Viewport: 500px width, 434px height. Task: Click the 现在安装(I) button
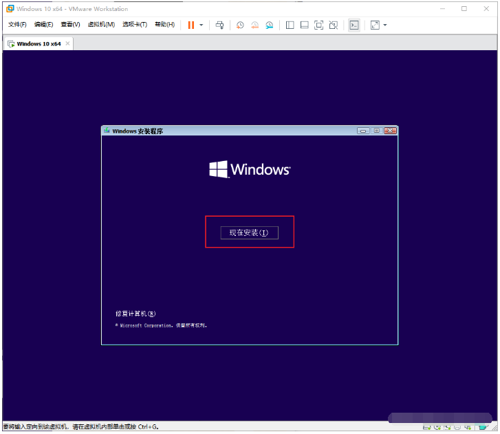pos(249,233)
